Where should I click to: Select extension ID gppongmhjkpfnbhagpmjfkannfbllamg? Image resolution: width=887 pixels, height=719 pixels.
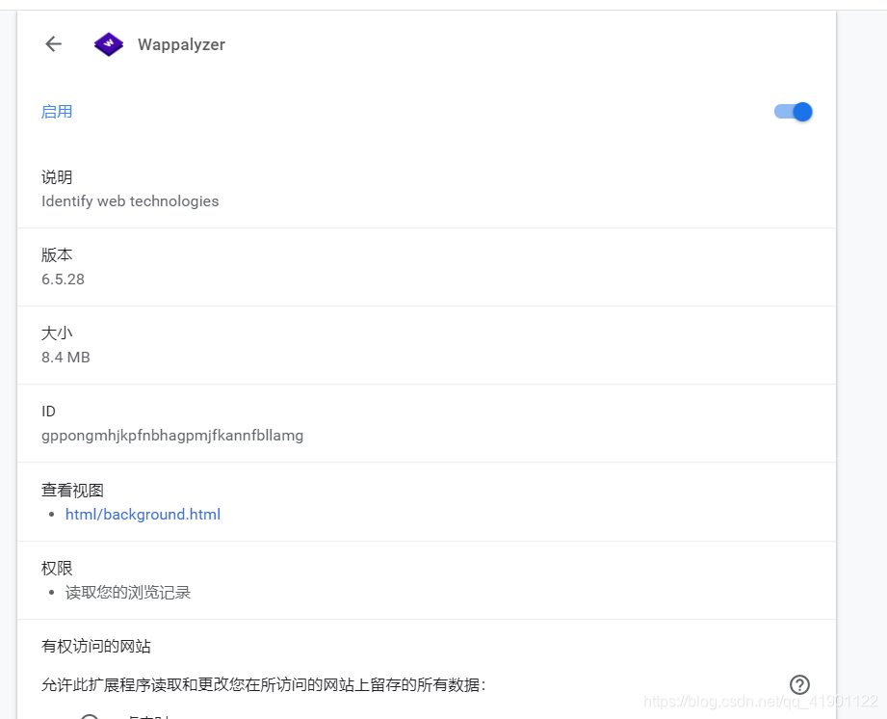pos(172,436)
